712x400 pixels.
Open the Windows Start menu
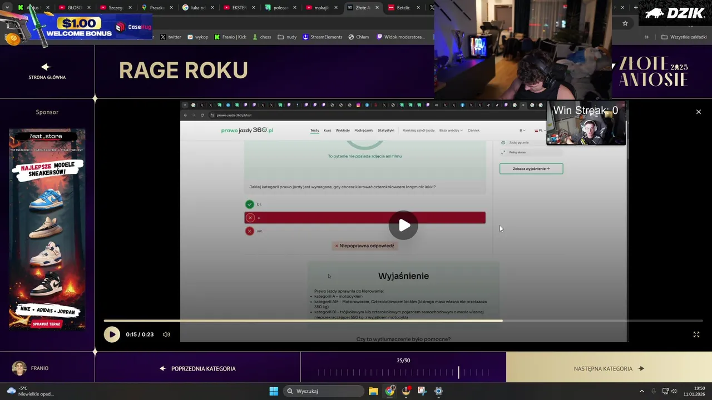tap(274, 391)
